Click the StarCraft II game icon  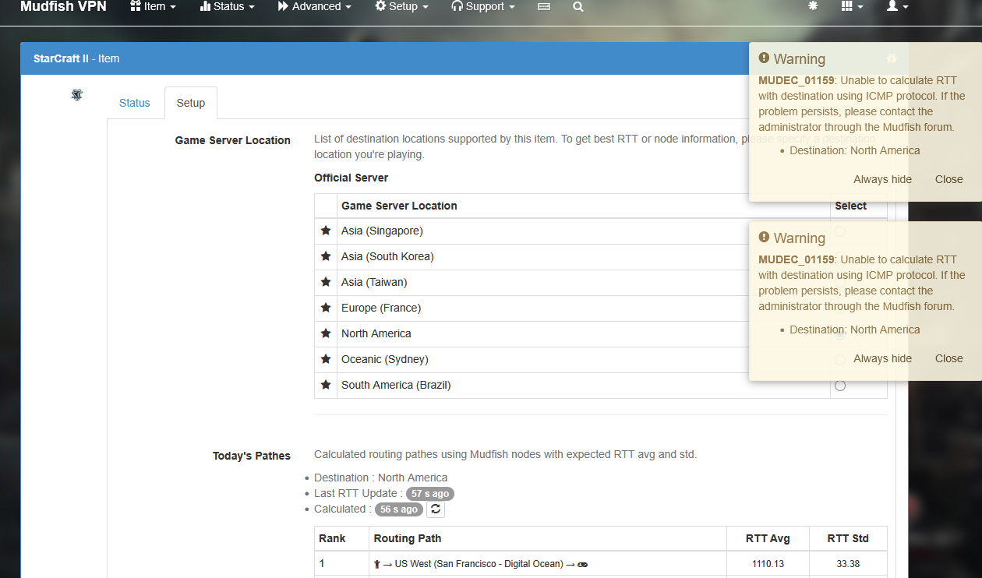coord(76,95)
